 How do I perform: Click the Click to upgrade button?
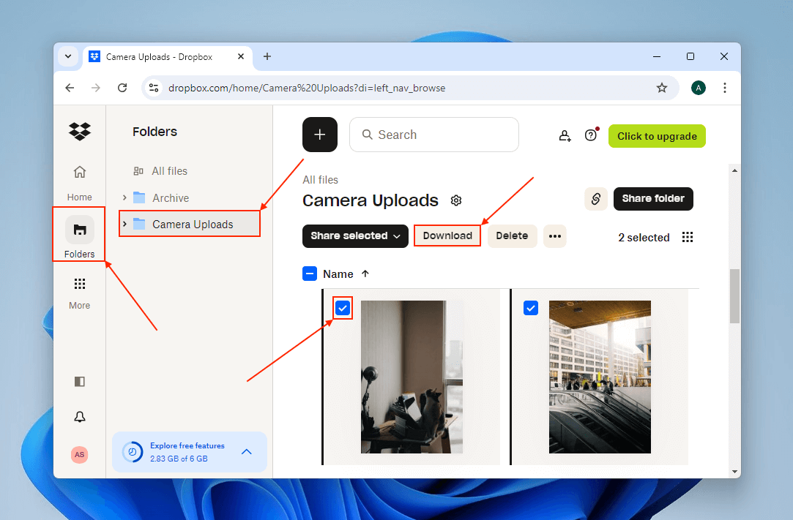pos(657,136)
